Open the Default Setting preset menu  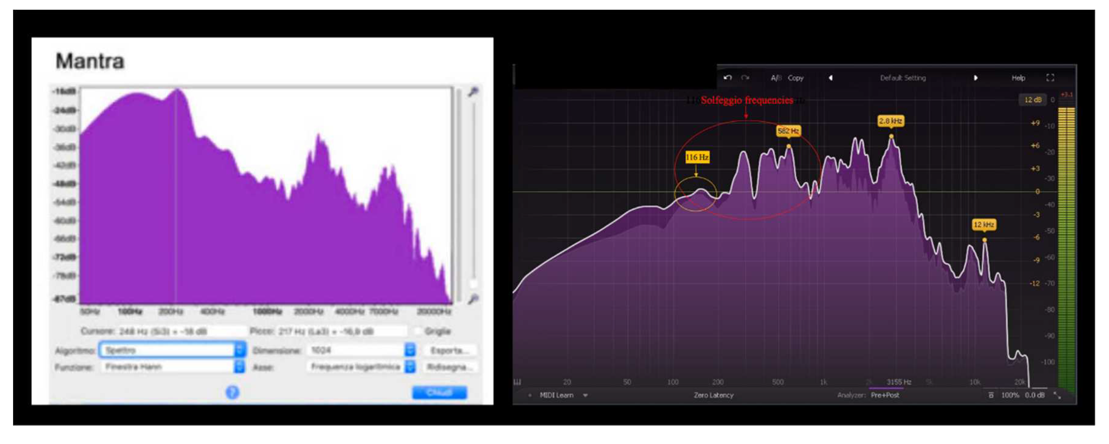[903, 78]
